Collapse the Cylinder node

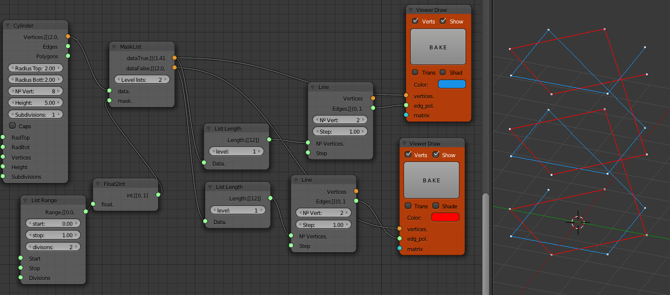8,25
